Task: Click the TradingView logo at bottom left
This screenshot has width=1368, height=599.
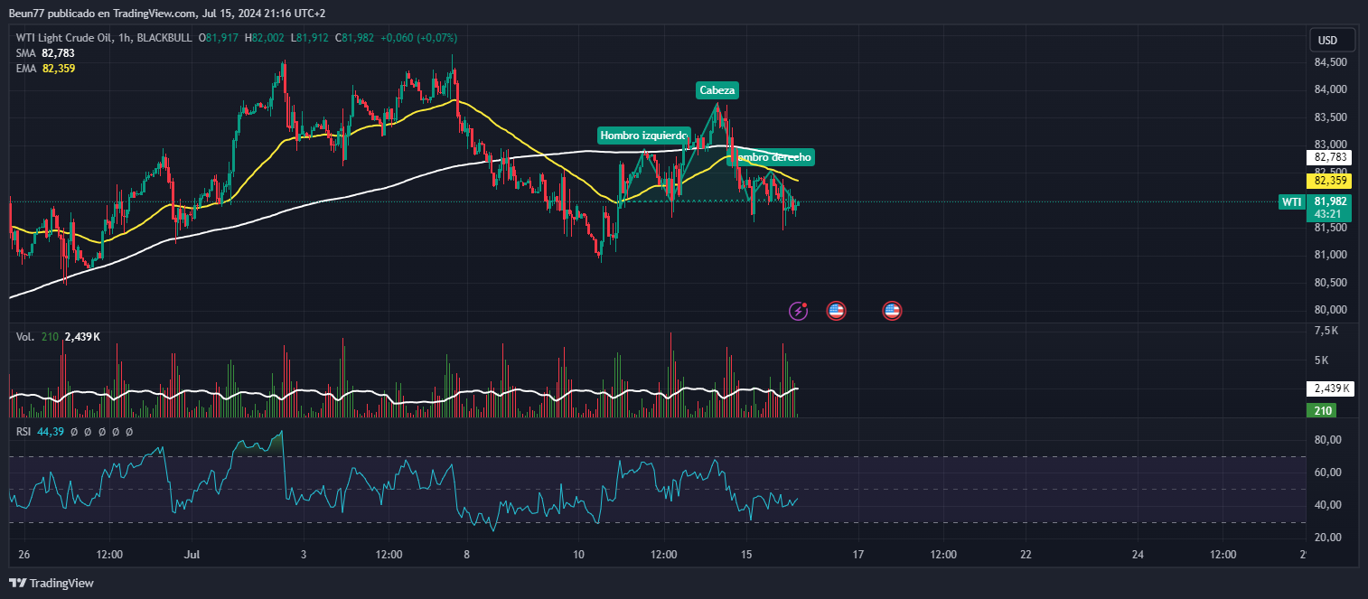Action: tap(52, 583)
